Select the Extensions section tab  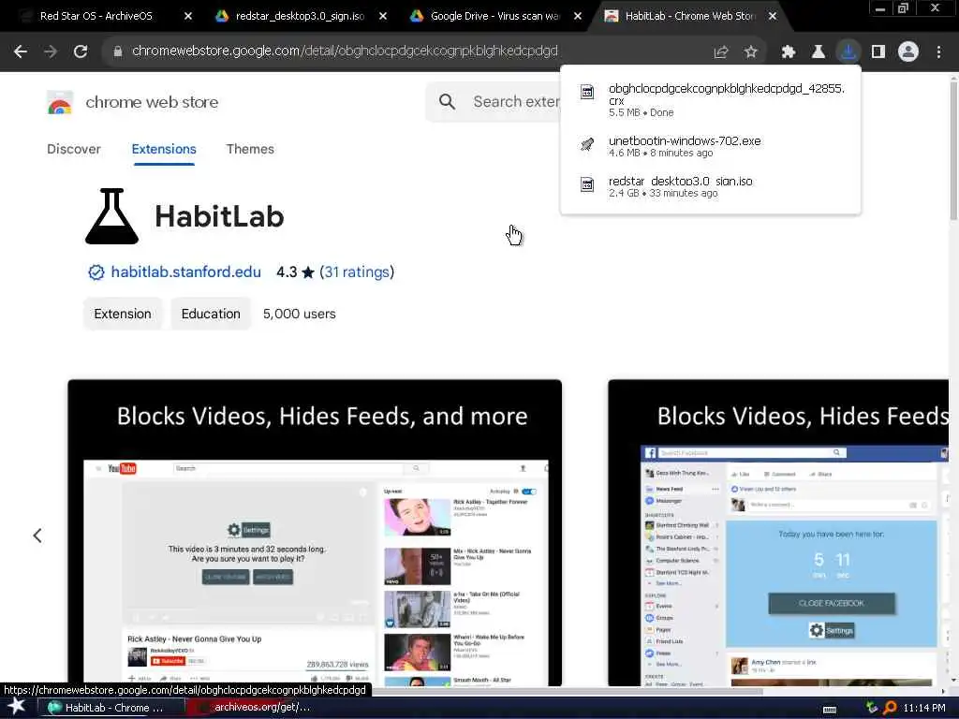[x=164, y=149]
